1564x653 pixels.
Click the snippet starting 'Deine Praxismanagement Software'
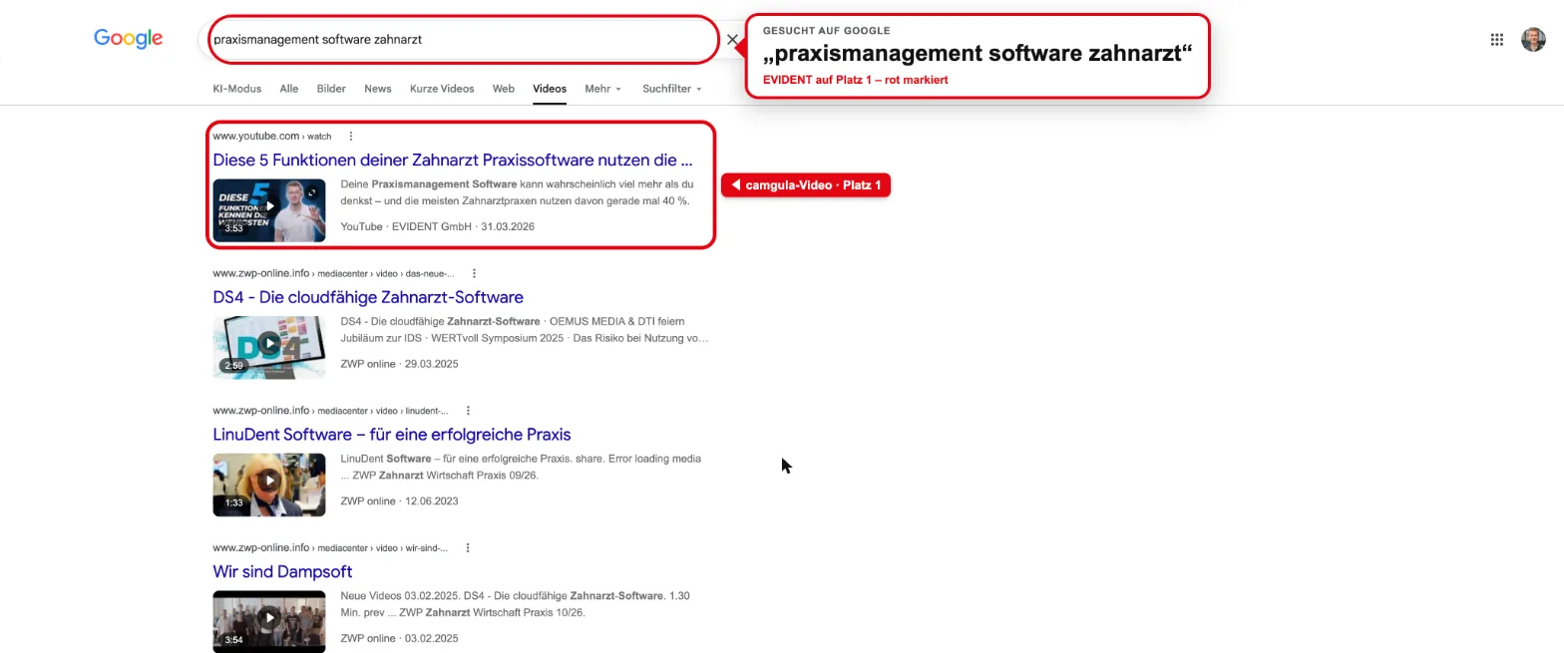point(517,192)
